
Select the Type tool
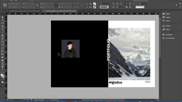click(3, 29)
